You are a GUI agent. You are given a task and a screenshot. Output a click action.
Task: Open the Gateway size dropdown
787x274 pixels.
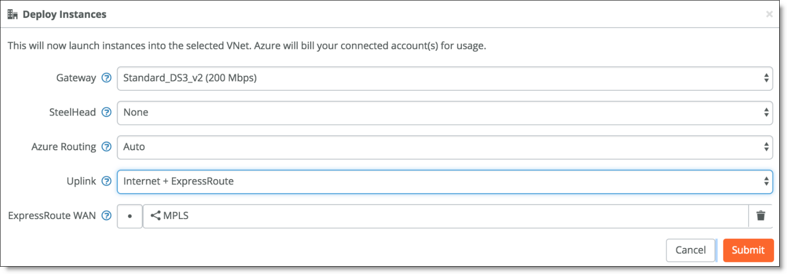pos(445,78)
